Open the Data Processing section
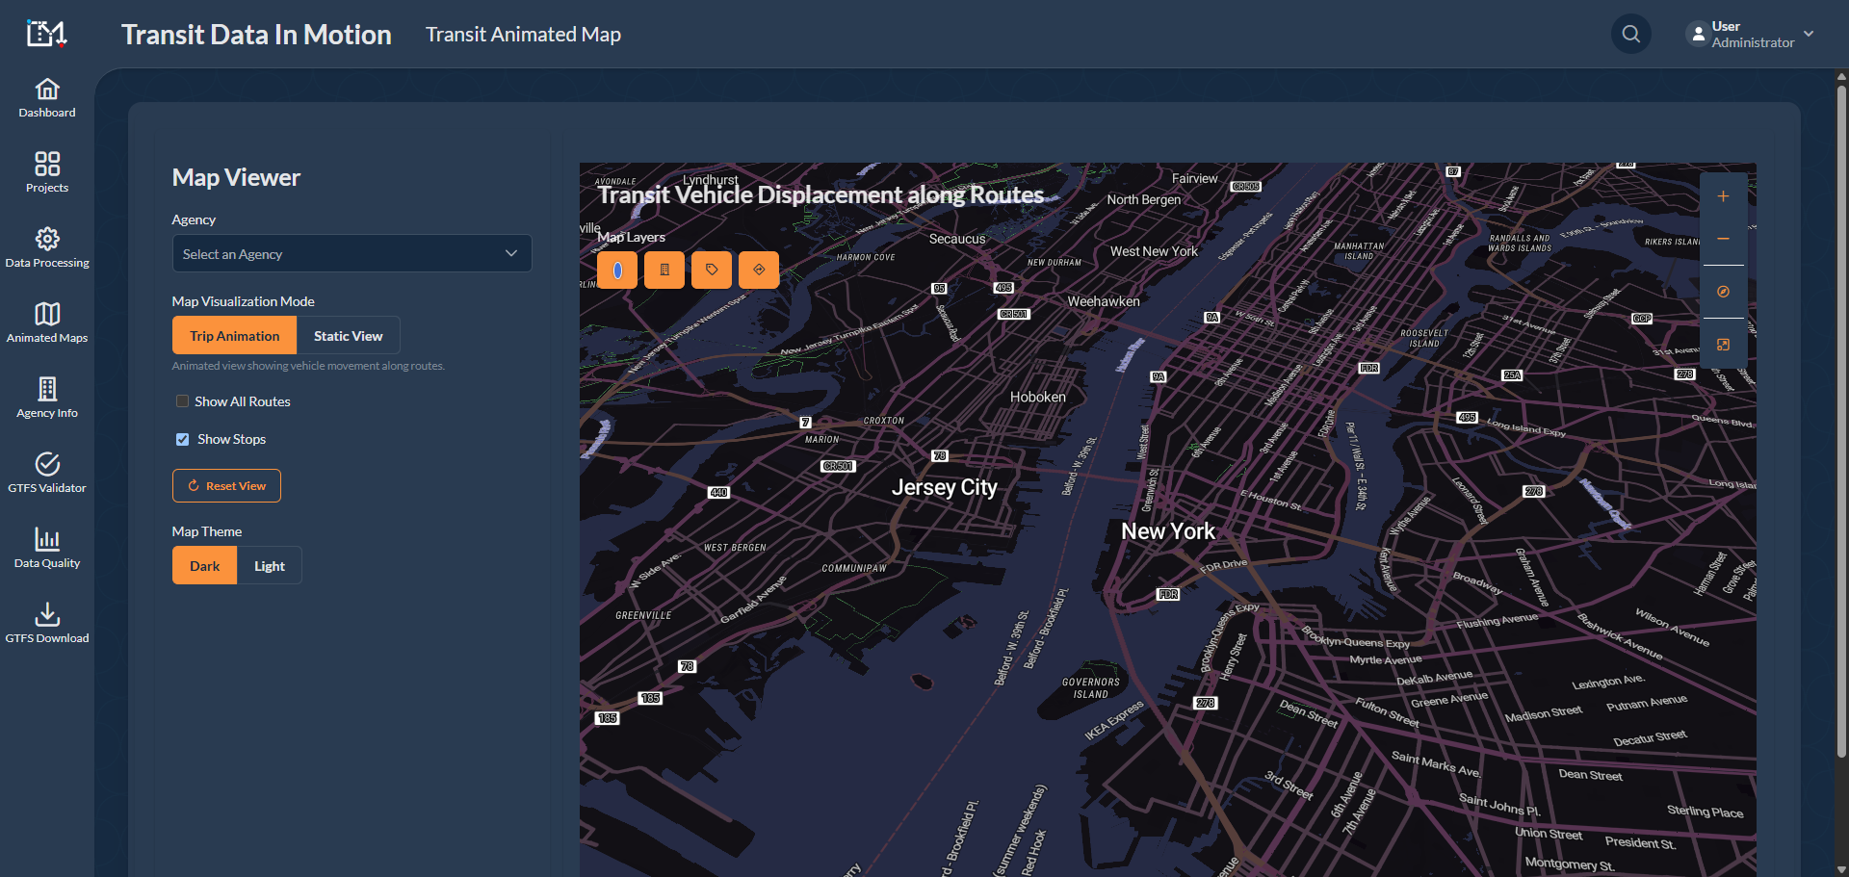This screenshot has width=1849, height=877. click(x=47, y=246)
